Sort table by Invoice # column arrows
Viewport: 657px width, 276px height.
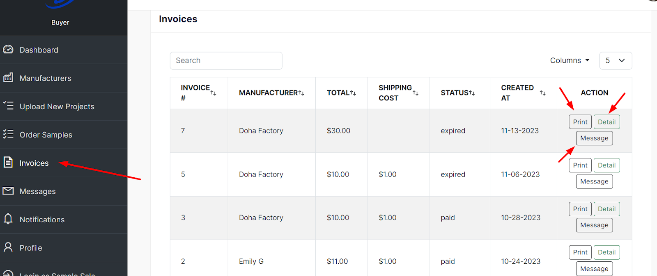[213, 93]
